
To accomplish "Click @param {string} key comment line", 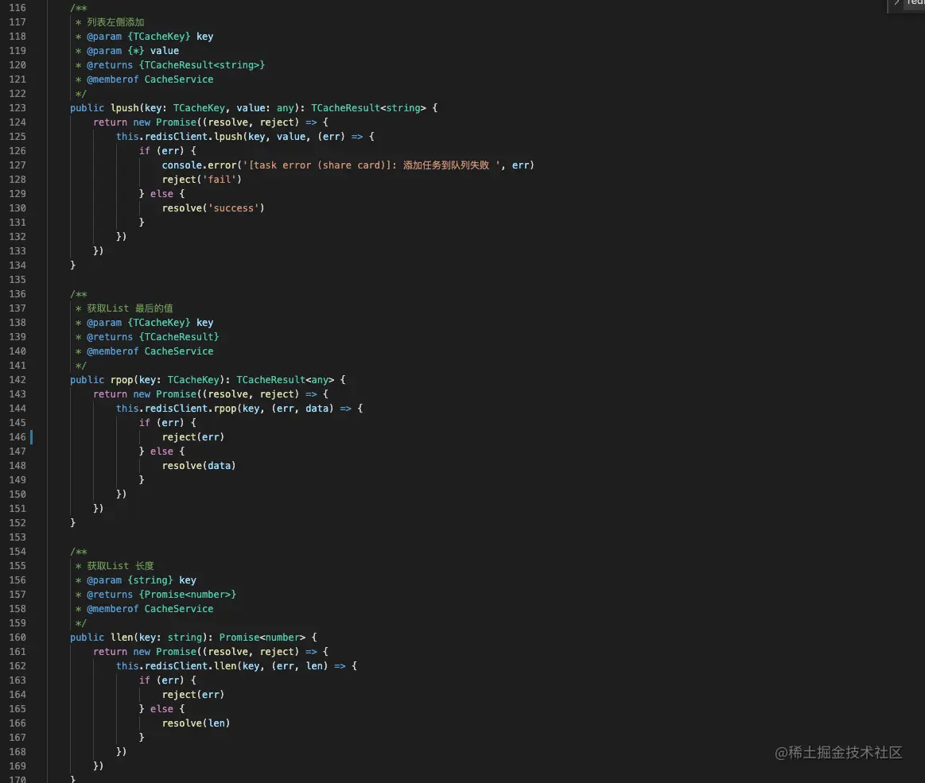I will tap(142, 580).
